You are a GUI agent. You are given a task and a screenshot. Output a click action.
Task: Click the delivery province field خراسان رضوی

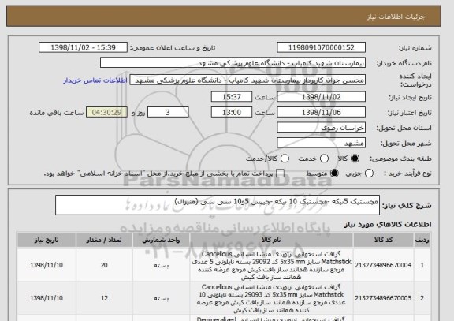[x=321, y=128]
